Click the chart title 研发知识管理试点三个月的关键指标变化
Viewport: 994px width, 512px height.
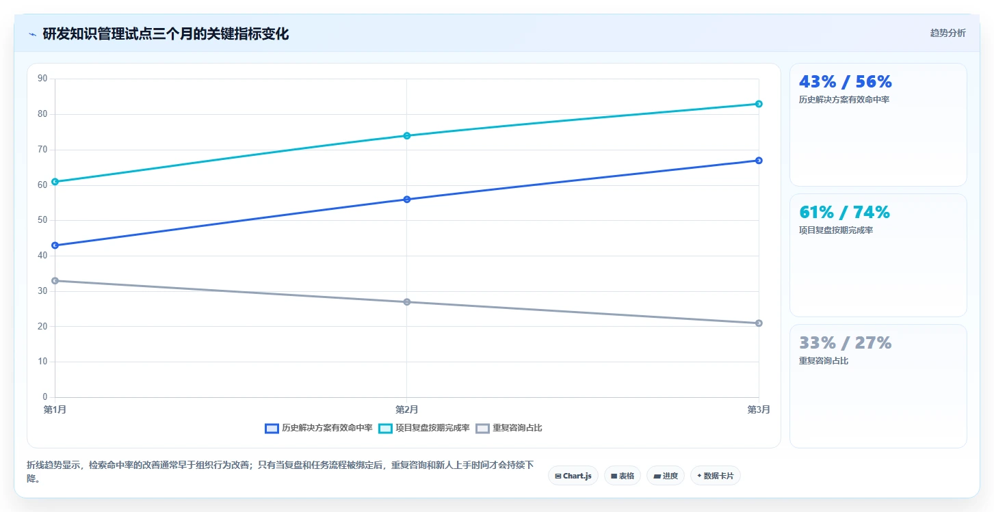point(166,34)
